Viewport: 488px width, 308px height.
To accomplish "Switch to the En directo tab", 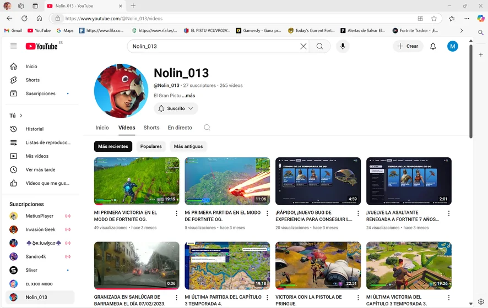I will click(180, 128).
